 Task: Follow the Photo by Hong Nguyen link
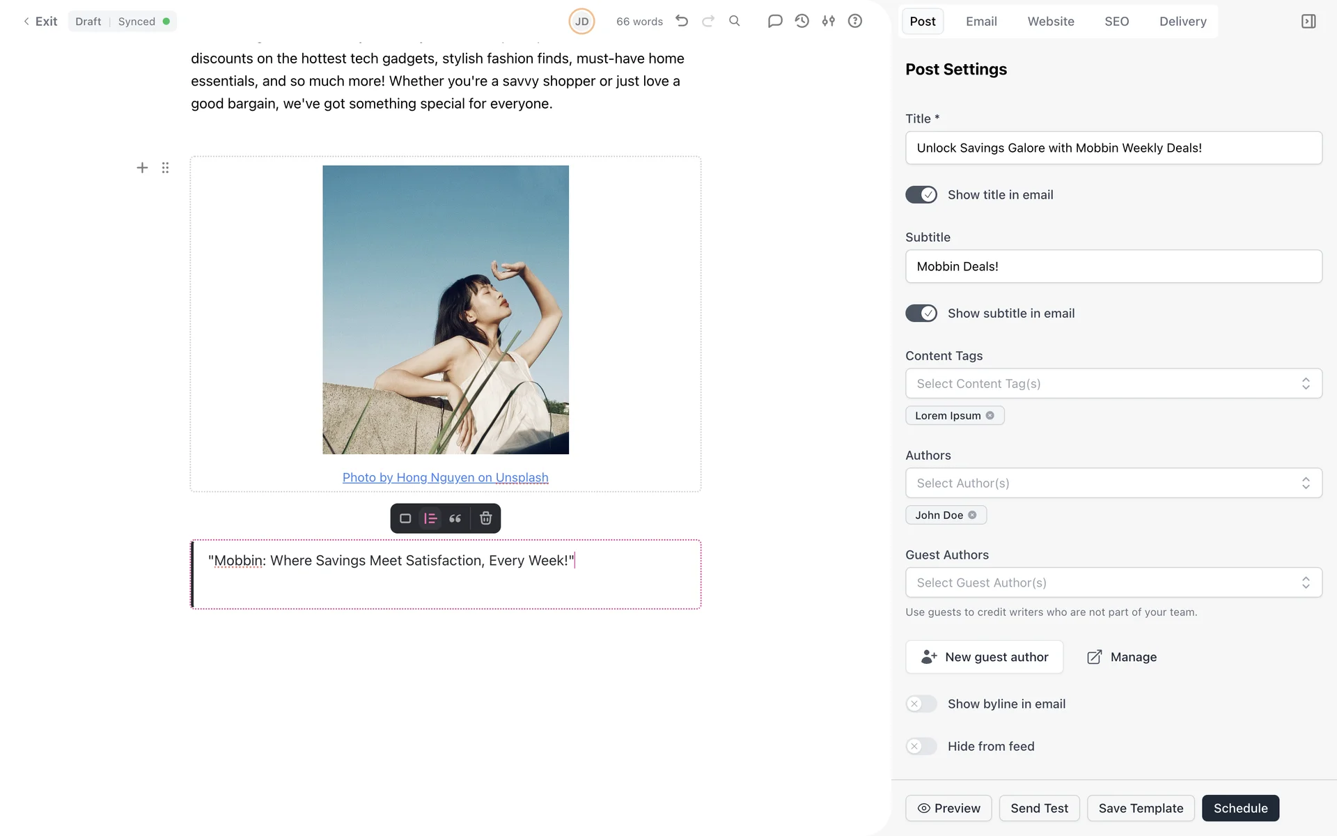445,478
